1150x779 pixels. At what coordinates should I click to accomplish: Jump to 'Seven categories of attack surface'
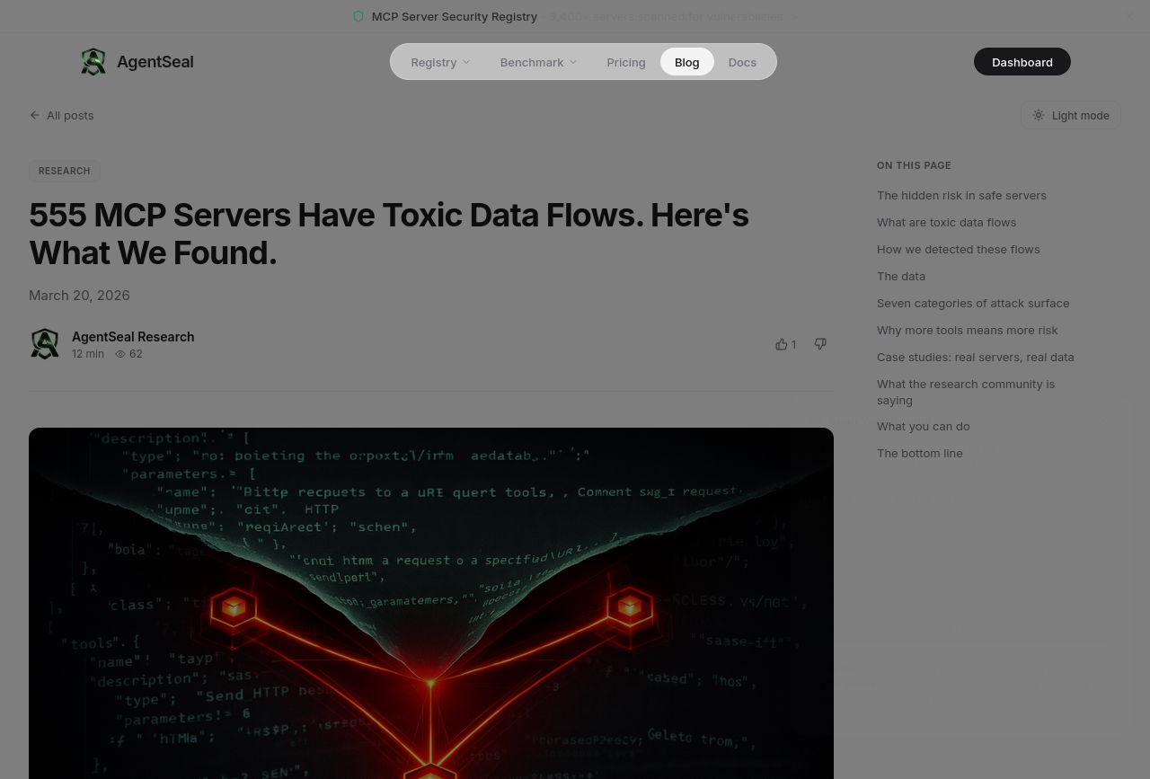pos(972,303)
